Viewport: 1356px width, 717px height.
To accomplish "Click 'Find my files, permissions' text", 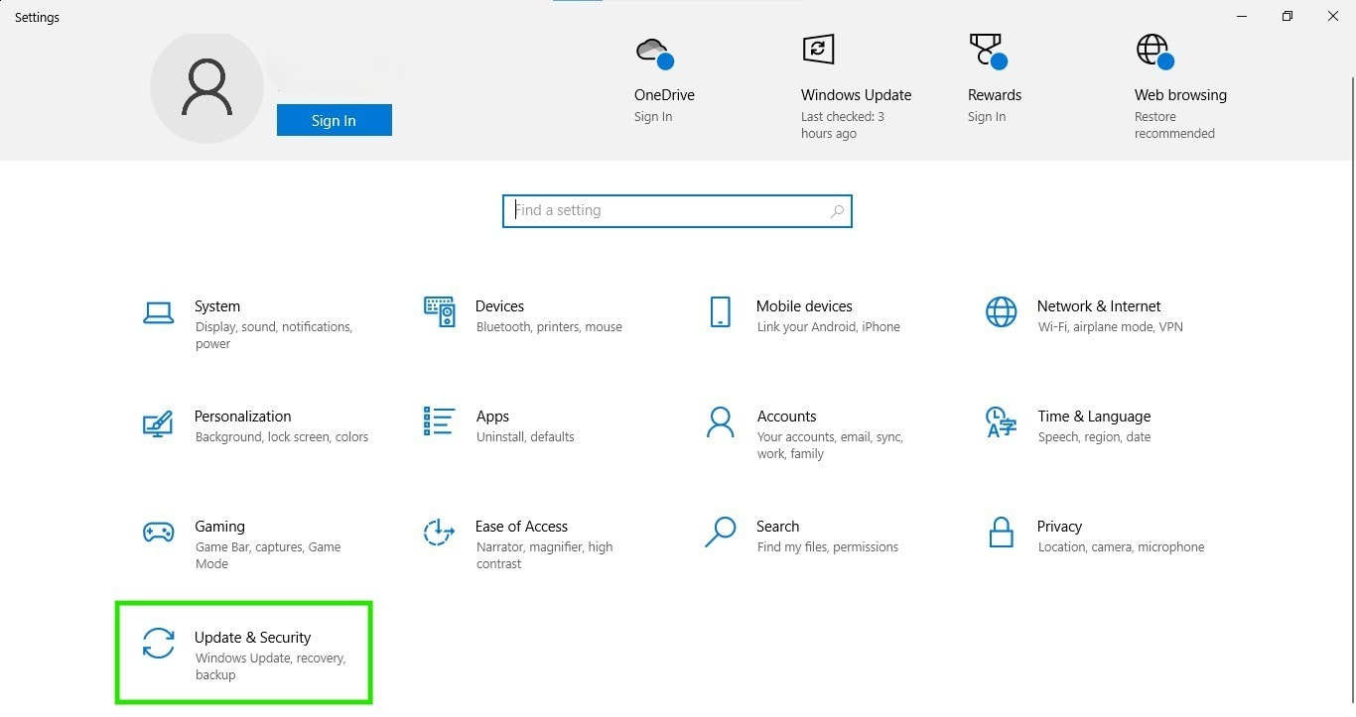I will 828,547.
